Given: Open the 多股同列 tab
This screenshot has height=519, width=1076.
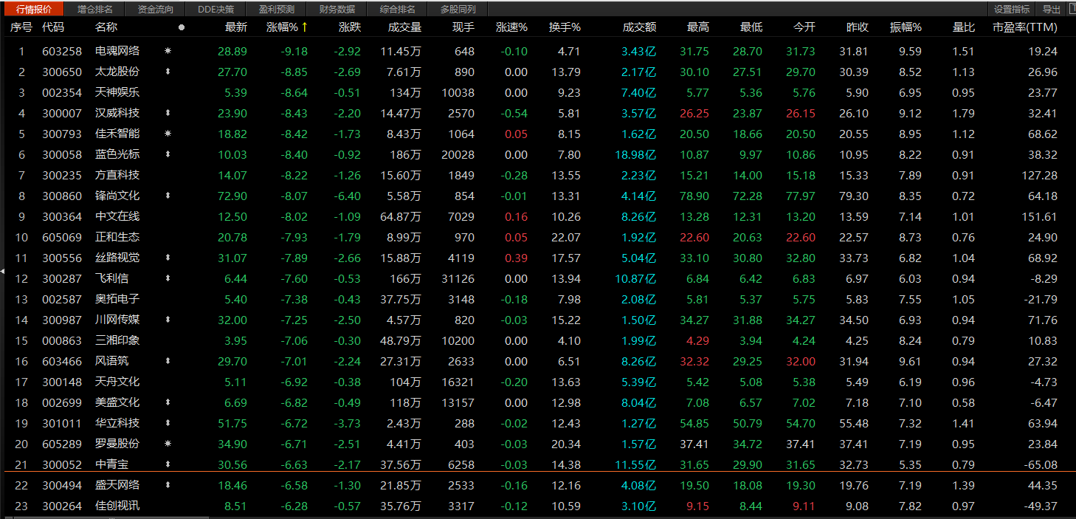Looking at the screenshot, I should coord(458,10).
